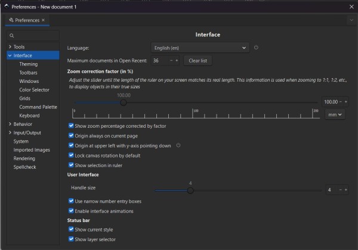
Task: Click the Preferences tab's tool icon
Action: pos(11,20)
